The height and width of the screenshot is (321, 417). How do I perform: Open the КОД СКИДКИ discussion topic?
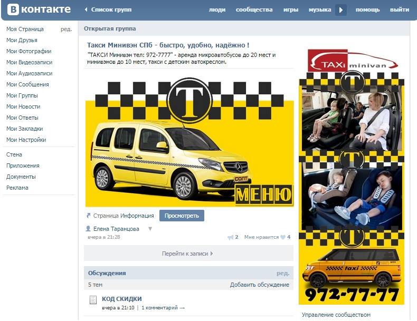[122, 299]
